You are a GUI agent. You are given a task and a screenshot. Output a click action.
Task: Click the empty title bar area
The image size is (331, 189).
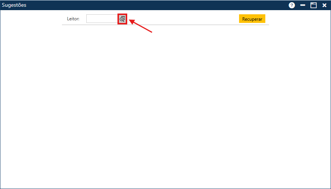pos(150,5)
